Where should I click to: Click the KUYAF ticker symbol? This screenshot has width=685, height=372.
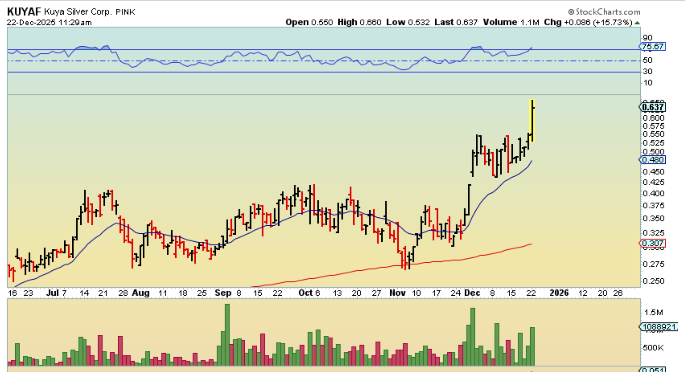click(x=24, y=12)
